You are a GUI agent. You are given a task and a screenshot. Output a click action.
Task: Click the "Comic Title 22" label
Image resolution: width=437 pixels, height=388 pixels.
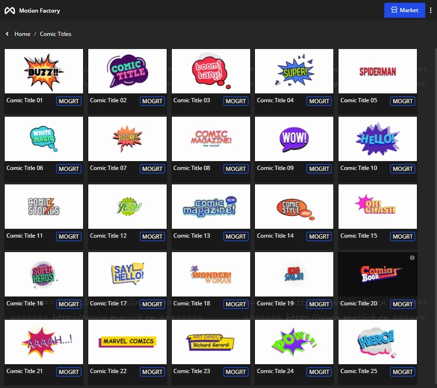[108, 371]
